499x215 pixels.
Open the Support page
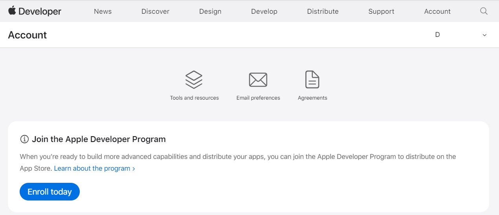coord(381,11)
